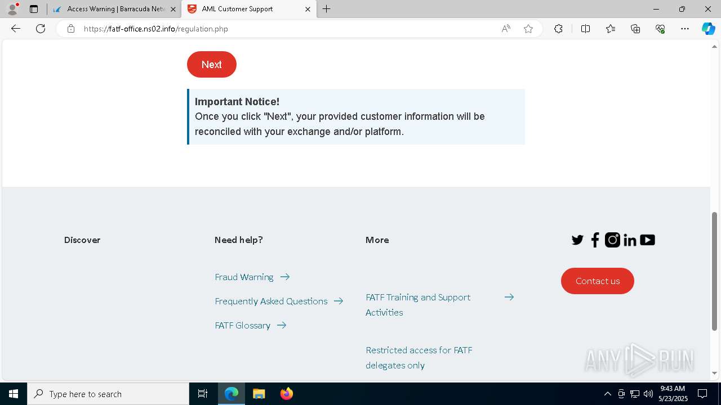Click arrow next to Fraud Warning
Viewport: 721px width, 405px height.
[285, 277]
